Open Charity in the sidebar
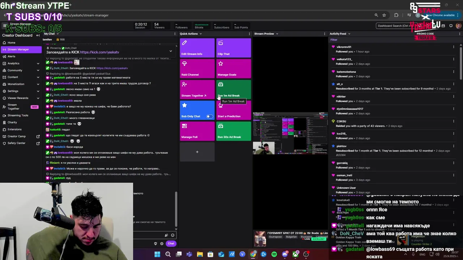The width and height of the screenshot is (463, 260). (21, 122)
